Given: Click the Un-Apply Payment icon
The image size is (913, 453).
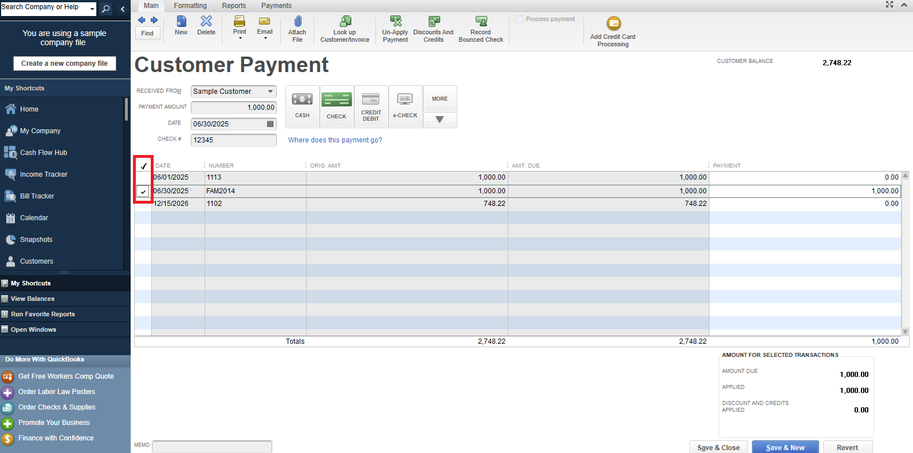Looking at the screenshot, I should point(395,22).
